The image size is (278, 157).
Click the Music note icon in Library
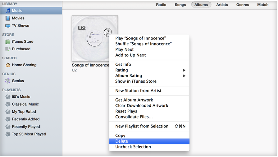point(8,11)
